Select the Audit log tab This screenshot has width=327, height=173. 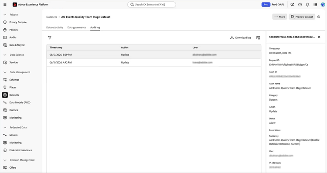coord(95,27)
